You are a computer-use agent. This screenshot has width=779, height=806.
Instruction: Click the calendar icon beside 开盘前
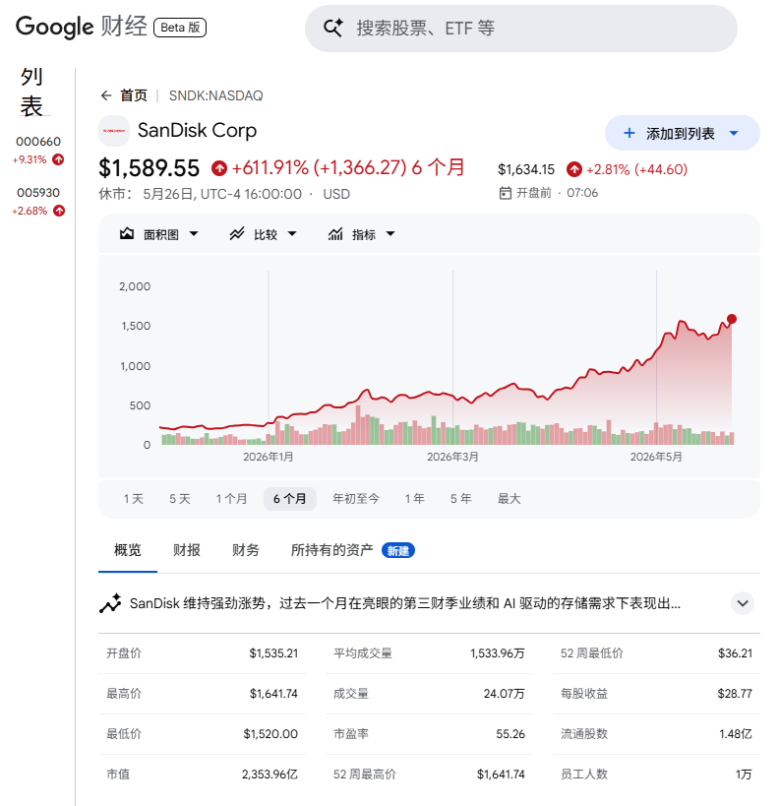coord(506,193)
